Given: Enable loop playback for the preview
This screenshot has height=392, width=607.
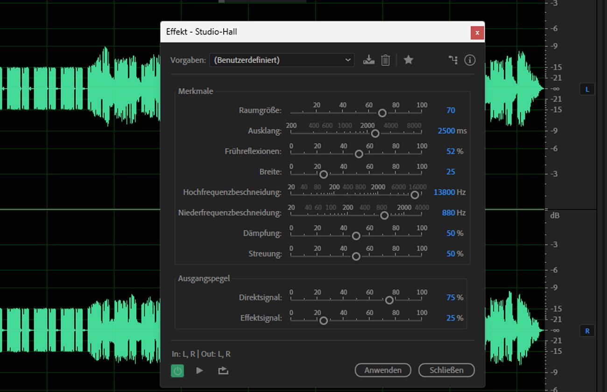Looking at the screenshot, I should [223, 370].
